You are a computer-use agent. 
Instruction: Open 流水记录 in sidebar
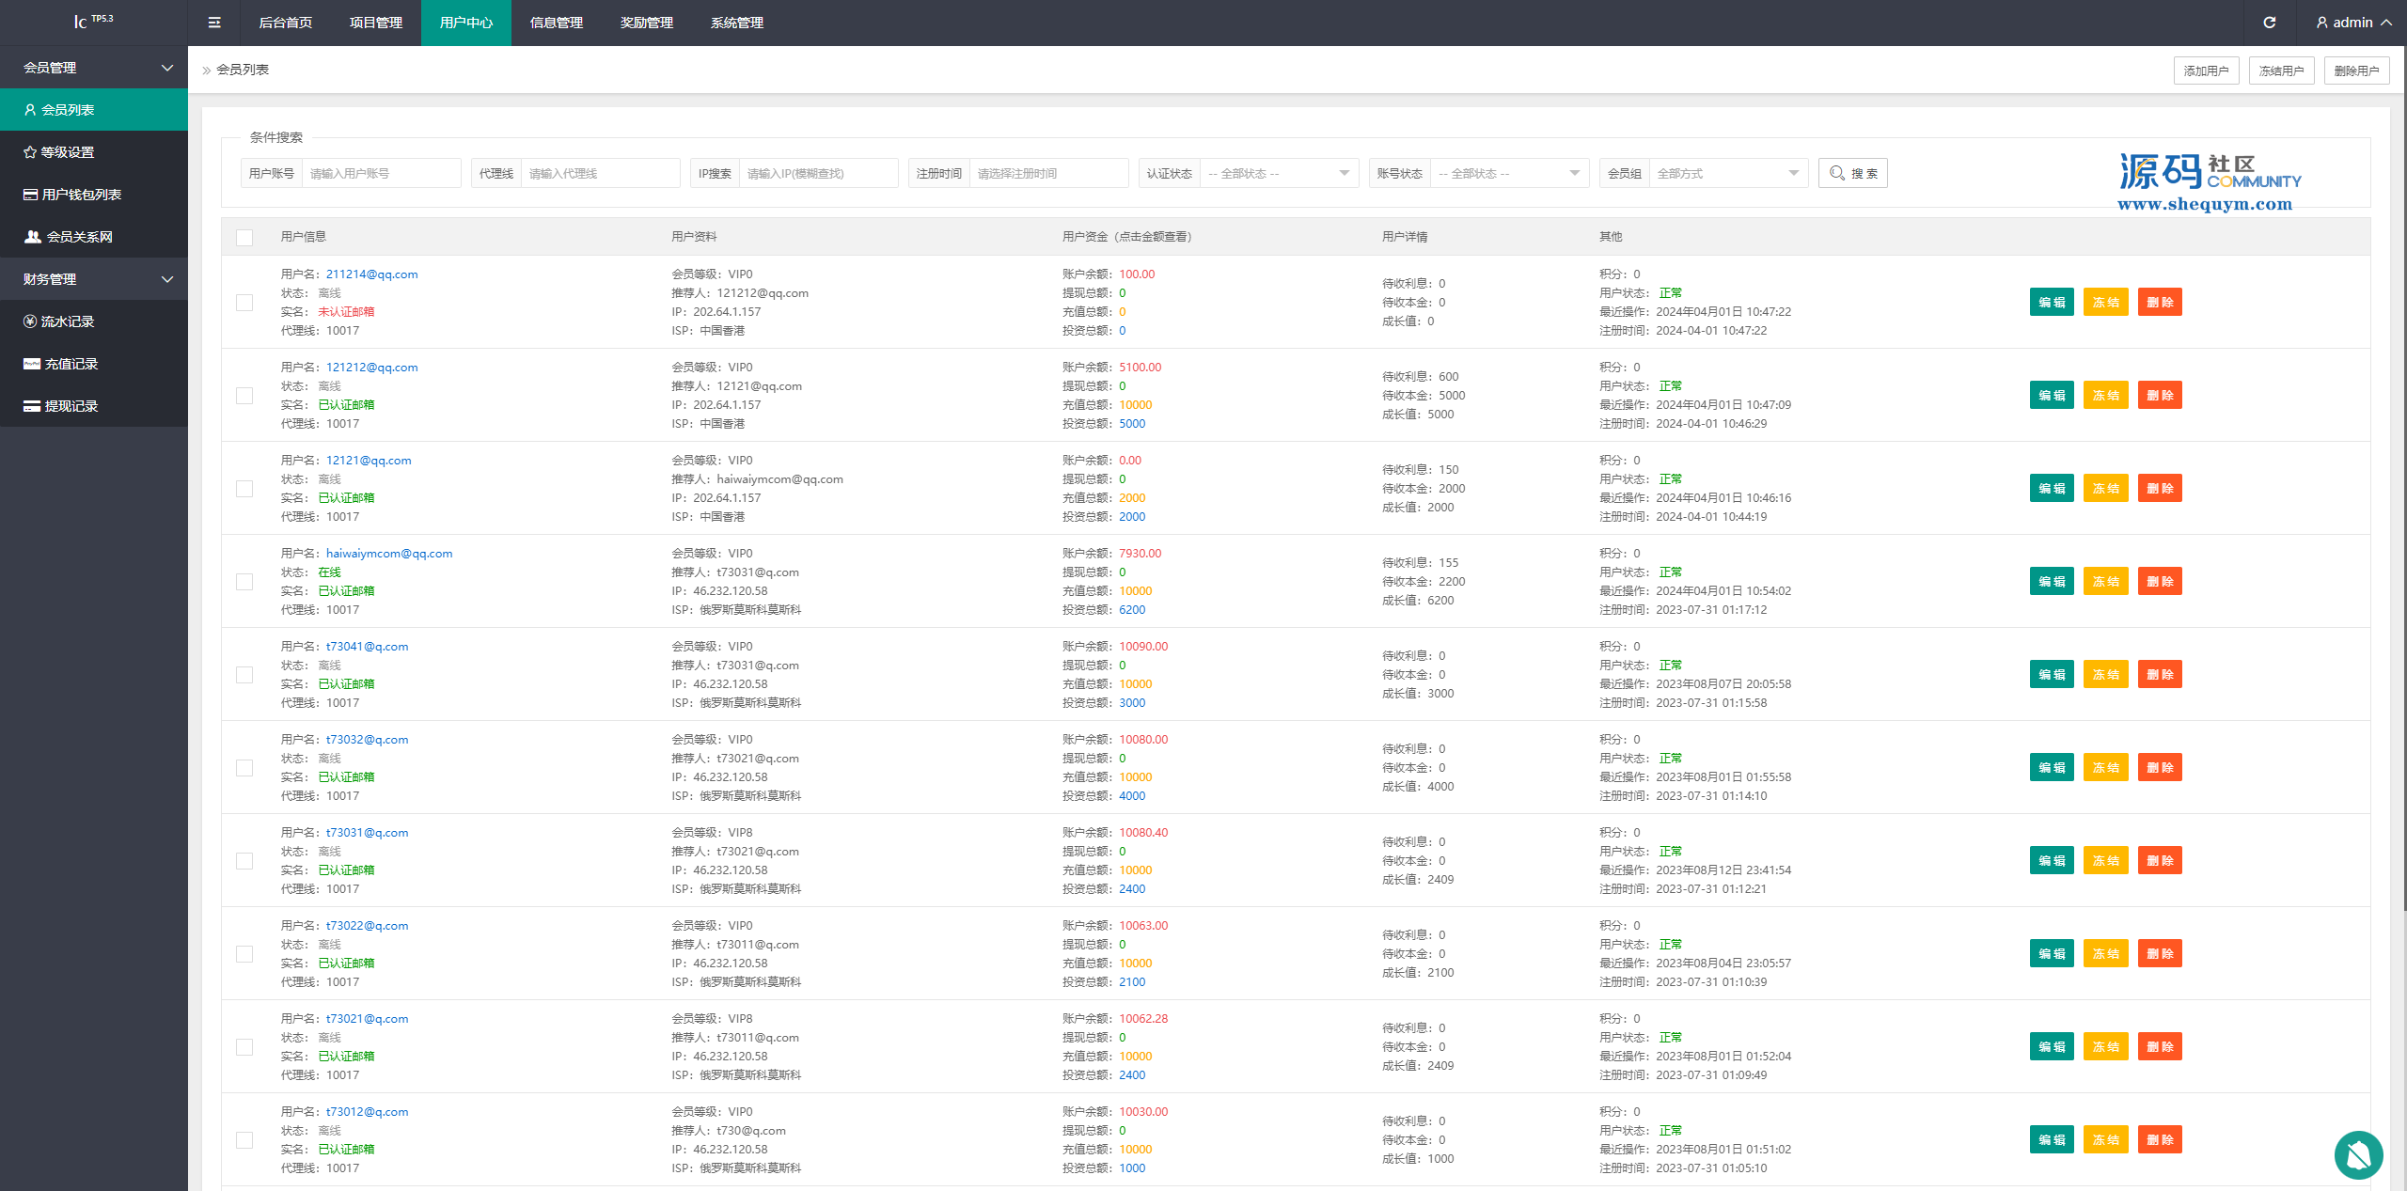pos(94,321)
